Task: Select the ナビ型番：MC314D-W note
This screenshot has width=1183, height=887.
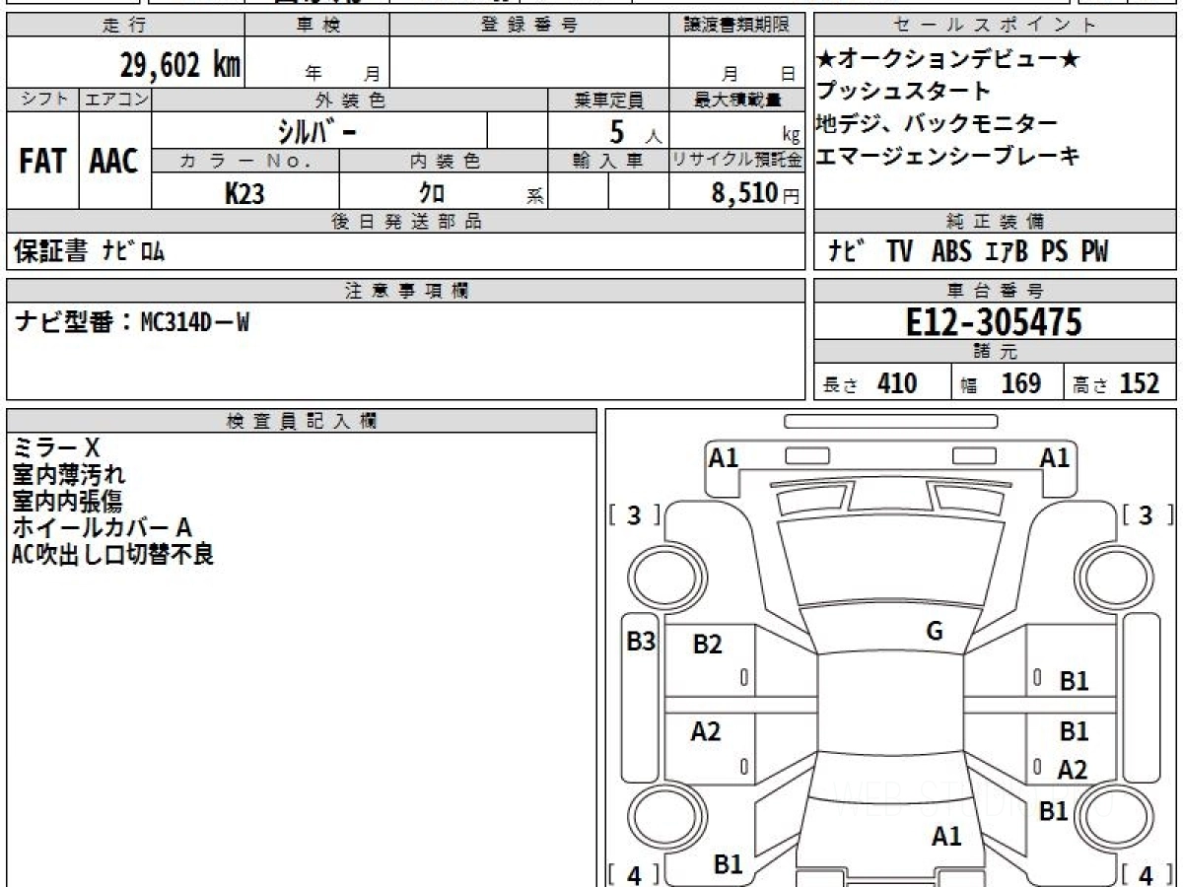Action: click(x=131, y=321)
